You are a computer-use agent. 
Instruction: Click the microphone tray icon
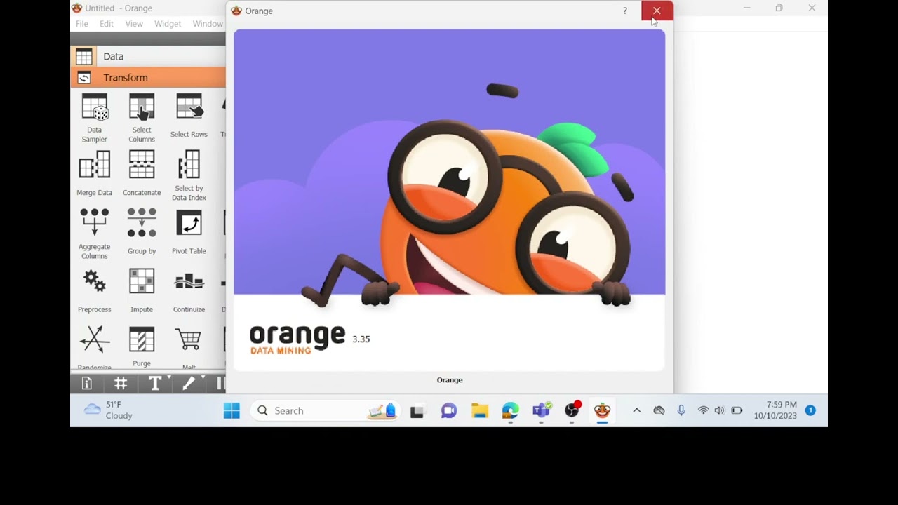(681, 411)
